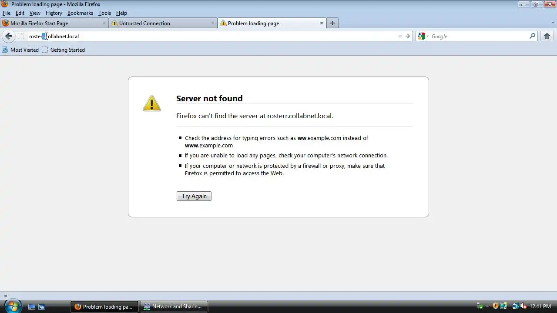
Task: Open the Bookmarks menu
Action: 80,13
